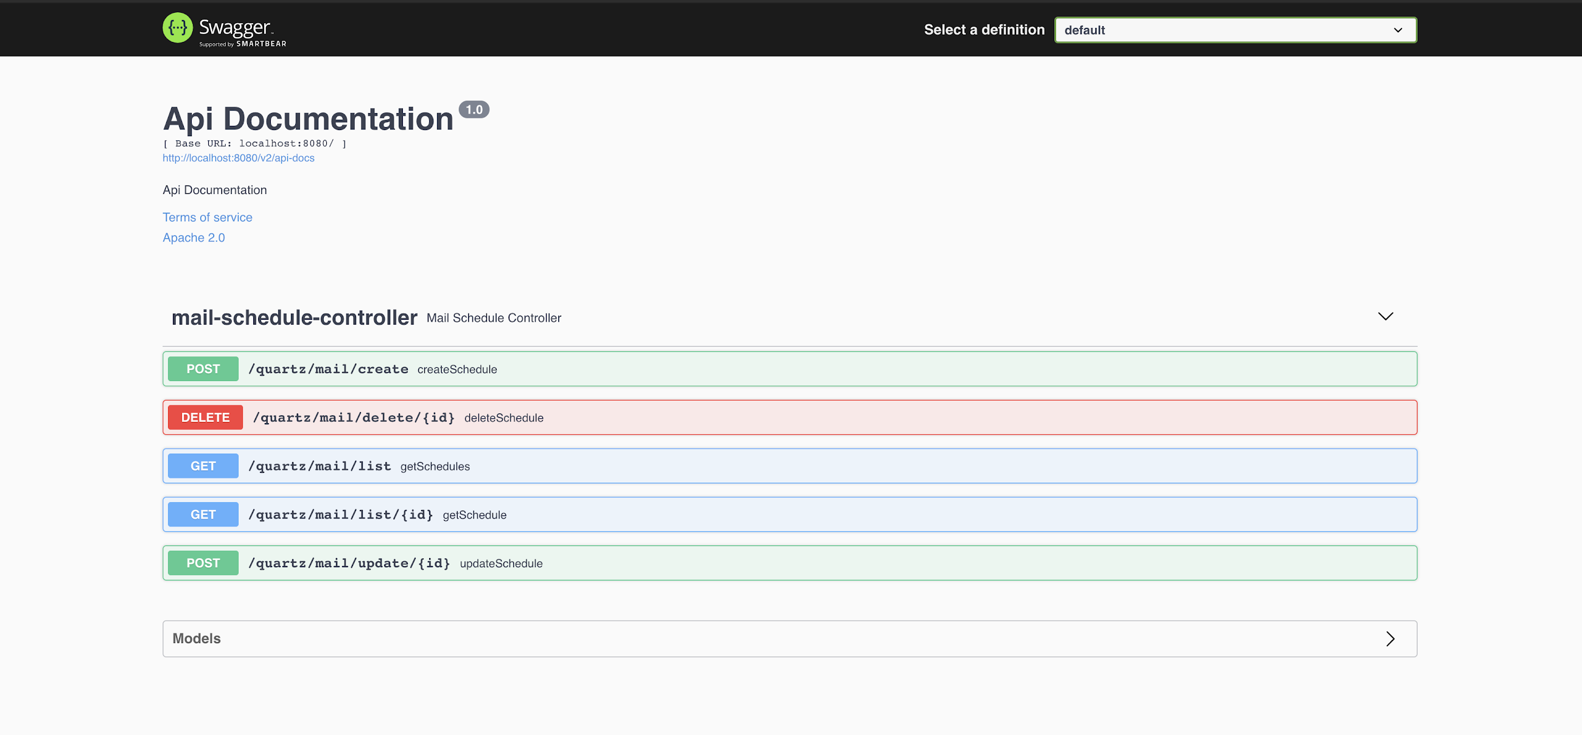Open the localhost api-docs URL link
The image size is (1582, 735).
[x=238, y=157]
